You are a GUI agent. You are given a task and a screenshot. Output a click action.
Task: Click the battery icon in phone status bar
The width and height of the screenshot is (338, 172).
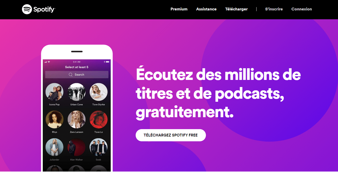[107, 62]
